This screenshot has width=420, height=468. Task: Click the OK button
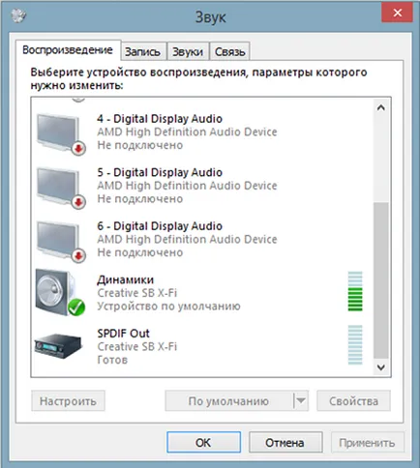(203, 443)
